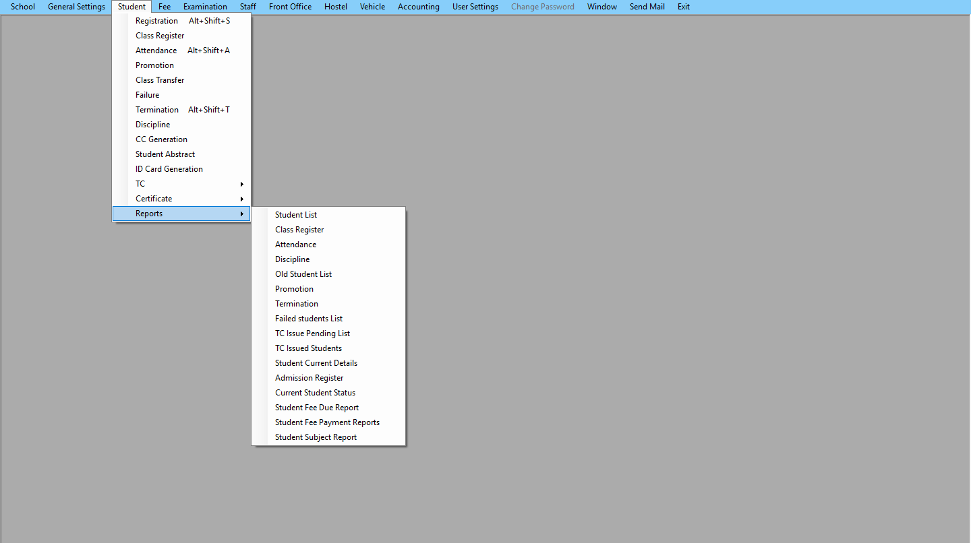Open Admission Register report
971x543 pixels.
(310, 378)
